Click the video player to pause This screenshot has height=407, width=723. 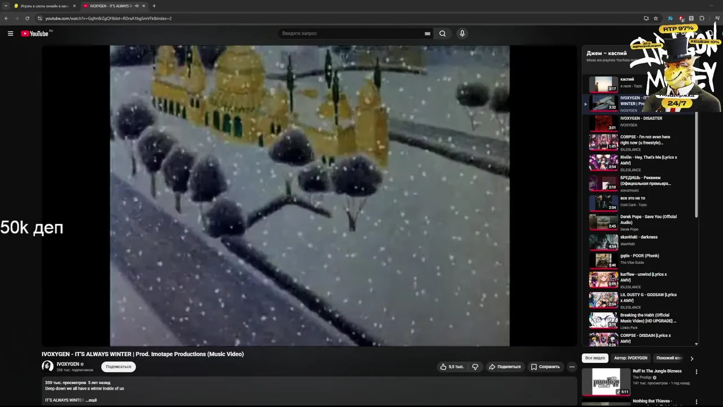310,196
